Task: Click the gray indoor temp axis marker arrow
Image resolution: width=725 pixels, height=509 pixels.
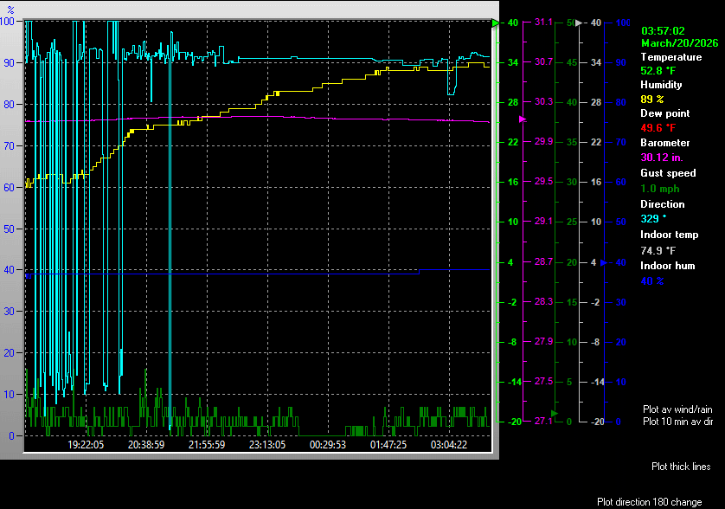Action: click(x=579, y=23)
